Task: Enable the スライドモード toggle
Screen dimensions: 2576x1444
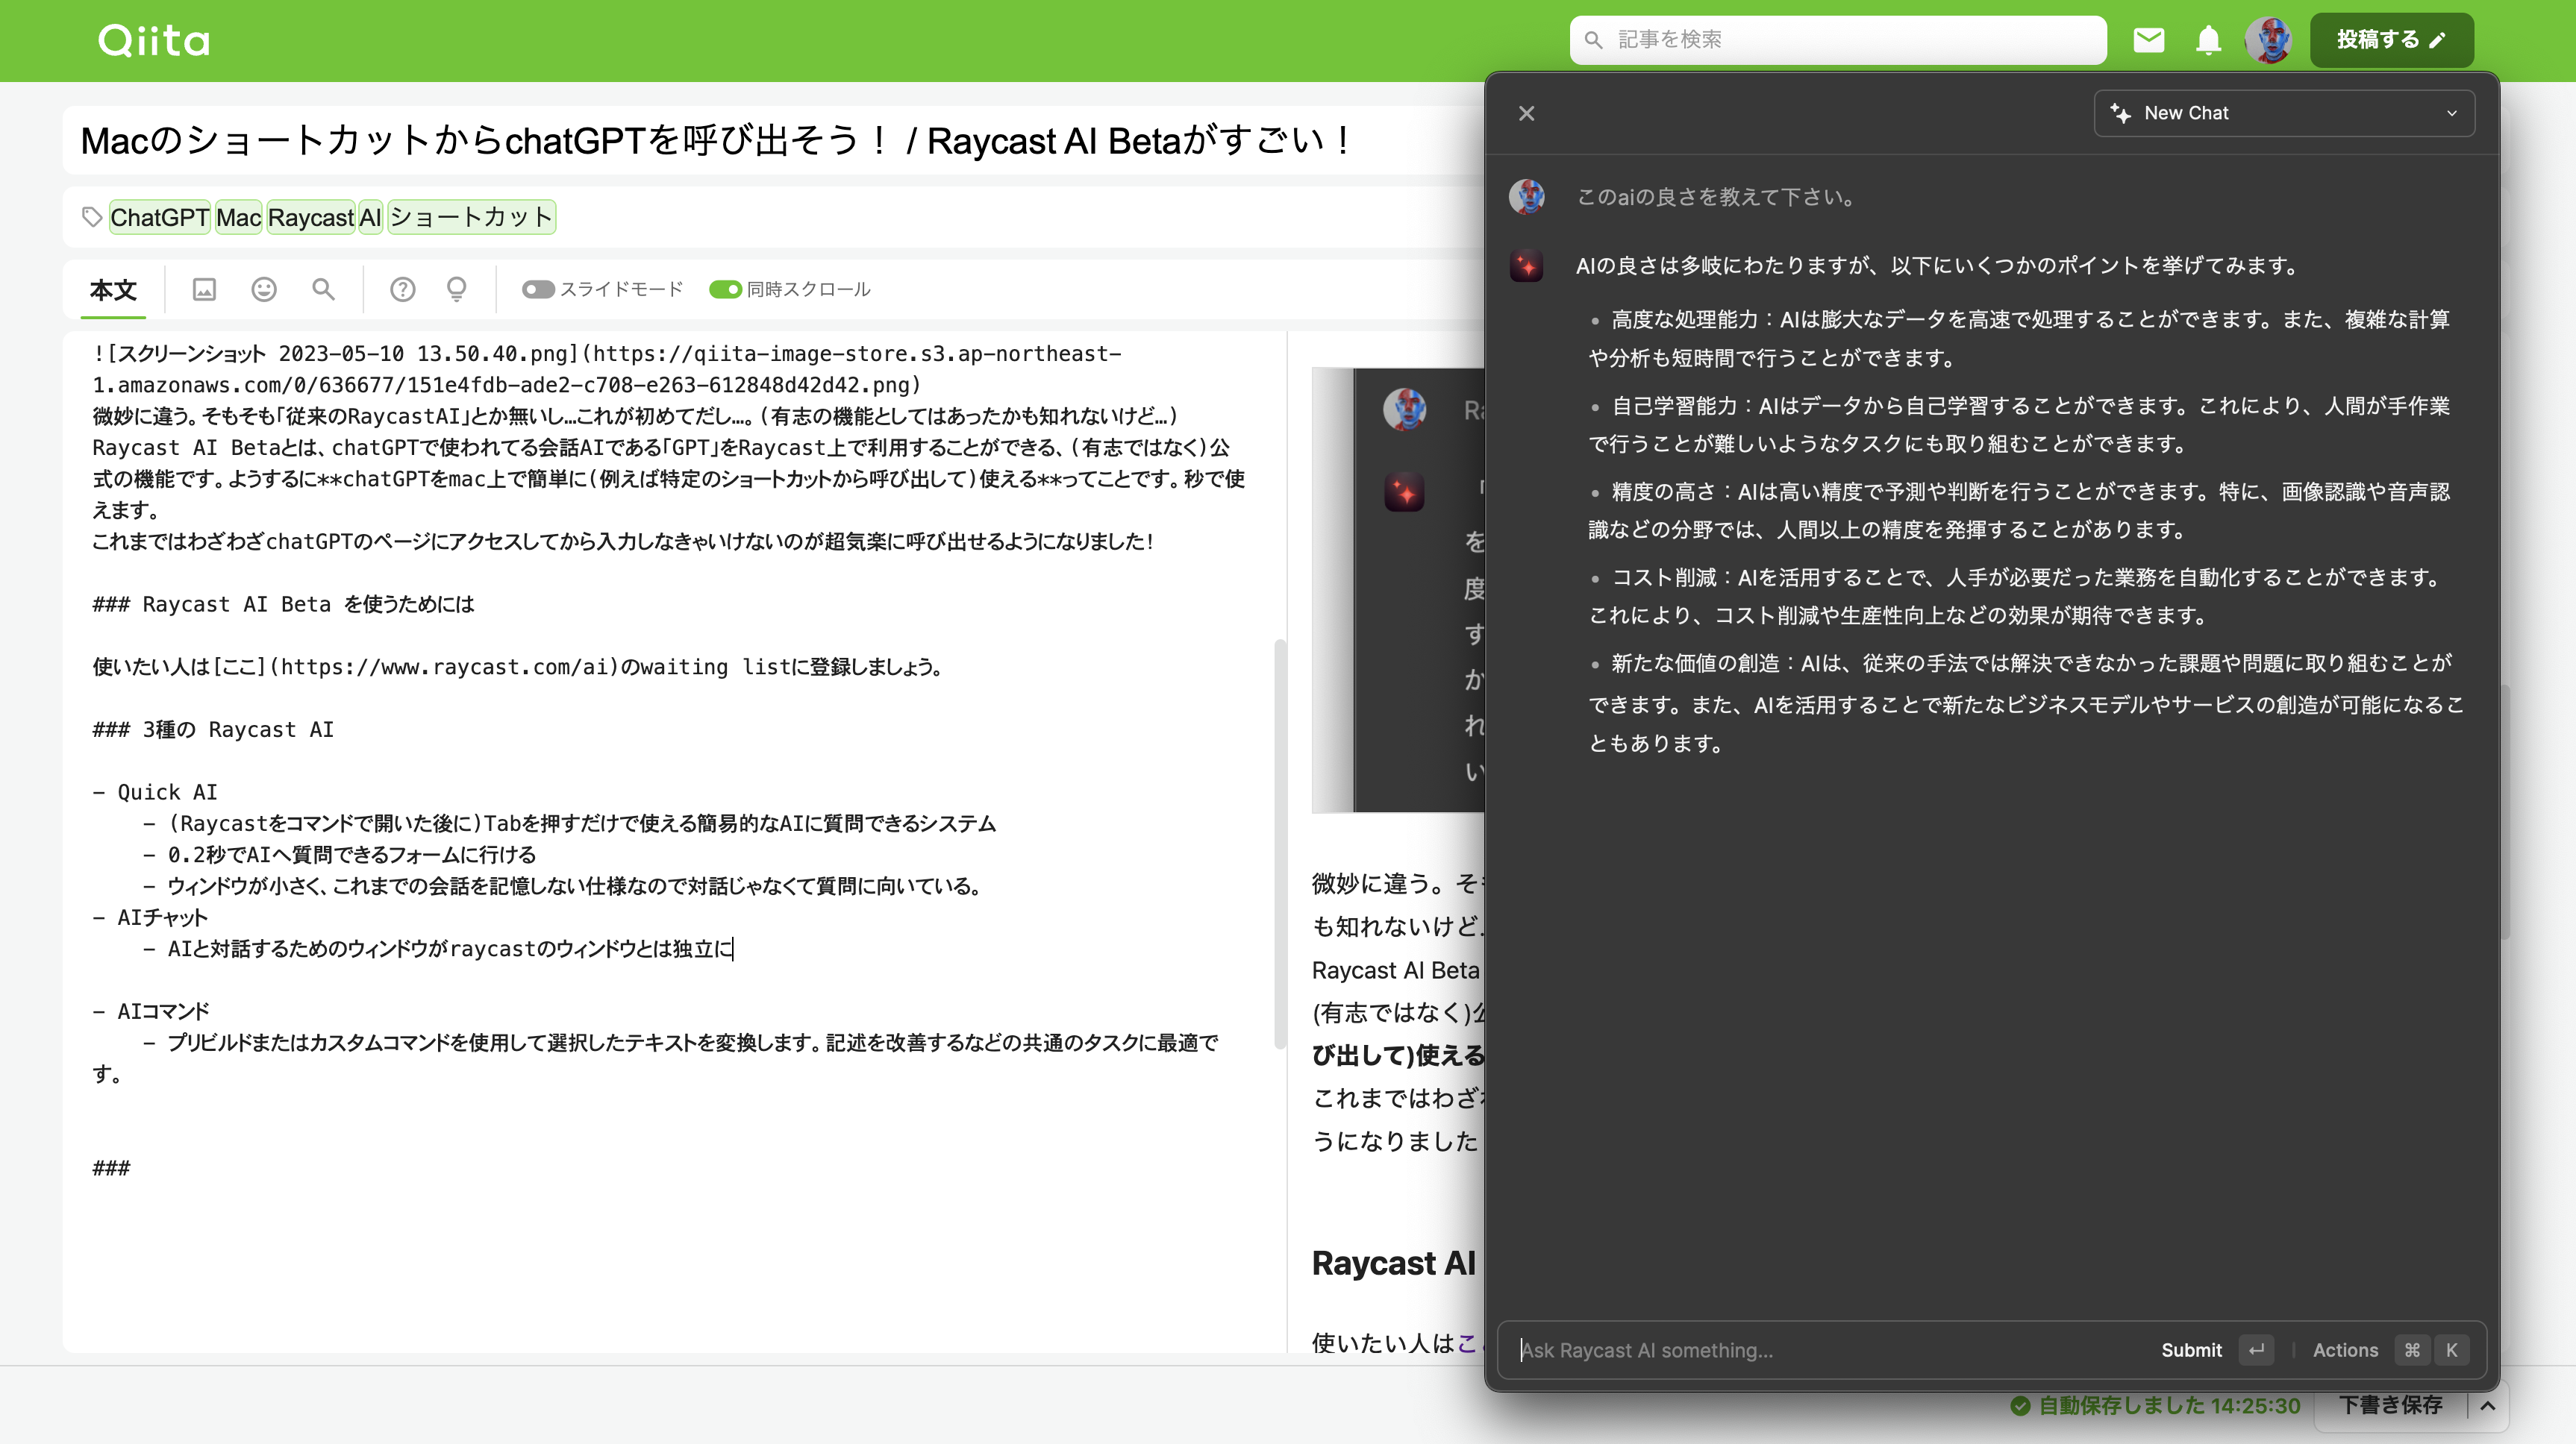Action: tap(538, 290)
